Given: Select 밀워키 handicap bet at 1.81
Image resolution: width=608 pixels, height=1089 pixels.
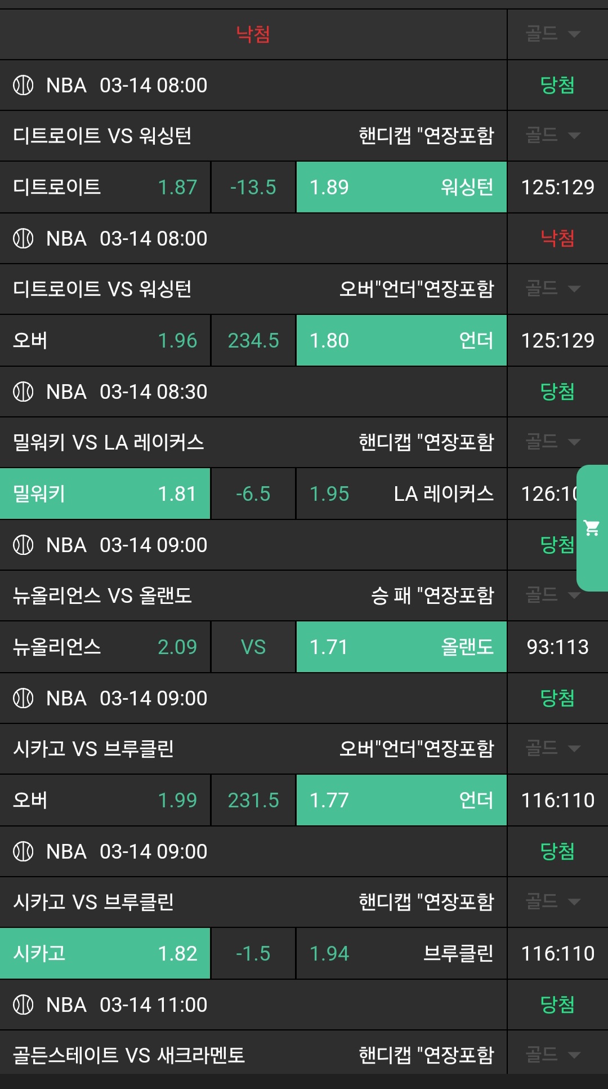Looking at the screenshot, I should (x=105, y=494).
